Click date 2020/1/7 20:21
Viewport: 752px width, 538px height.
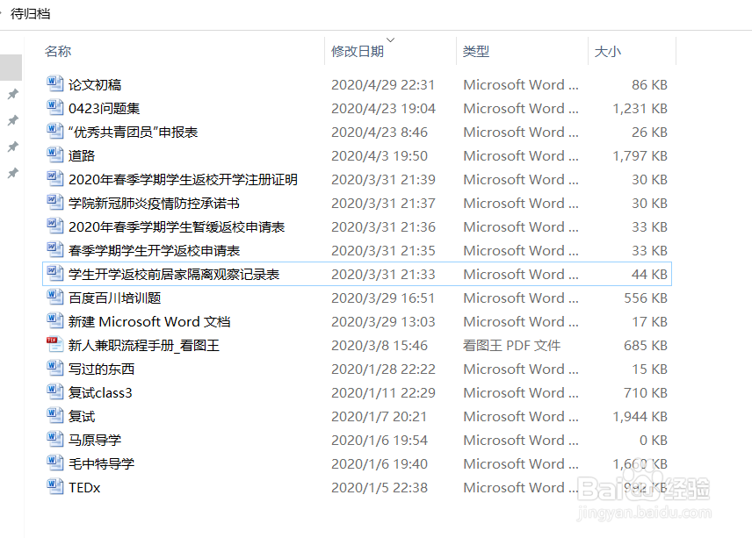[379, 417]
